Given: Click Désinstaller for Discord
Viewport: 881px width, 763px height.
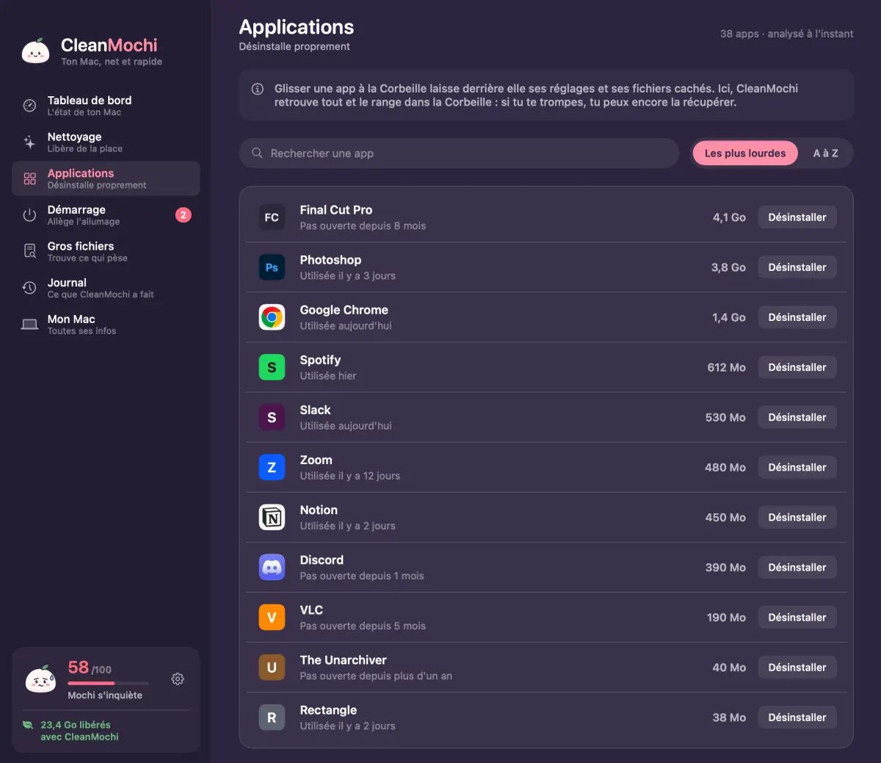Looking at the screenshot, I should pos(797,567).
